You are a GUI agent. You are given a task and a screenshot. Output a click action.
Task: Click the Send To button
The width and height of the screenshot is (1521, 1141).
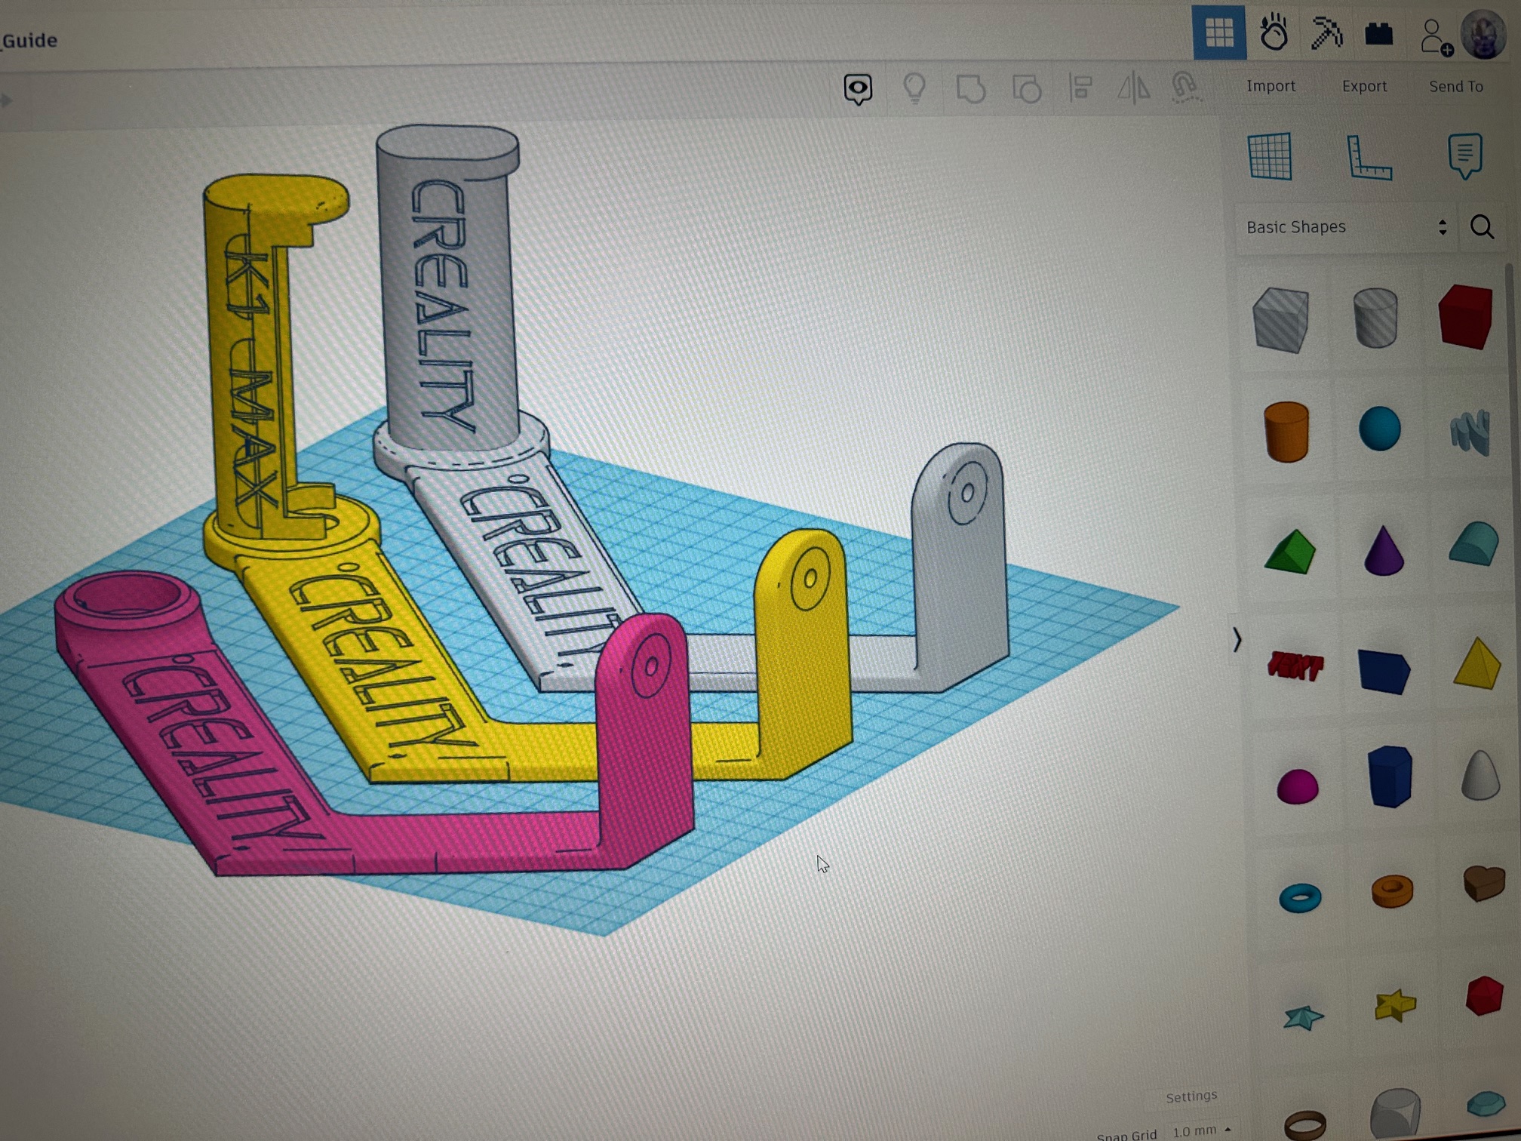click(x=1455, y=87)
